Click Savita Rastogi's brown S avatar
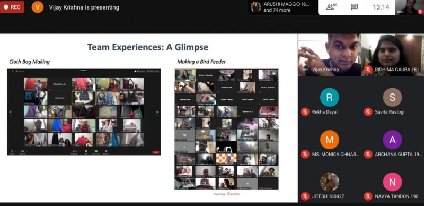 pos(392,97)
